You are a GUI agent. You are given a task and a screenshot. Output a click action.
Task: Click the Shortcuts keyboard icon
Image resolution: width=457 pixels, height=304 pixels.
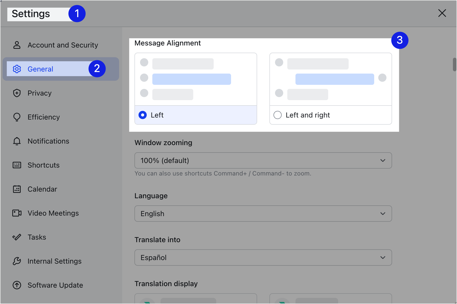click(x=17, y=165)
